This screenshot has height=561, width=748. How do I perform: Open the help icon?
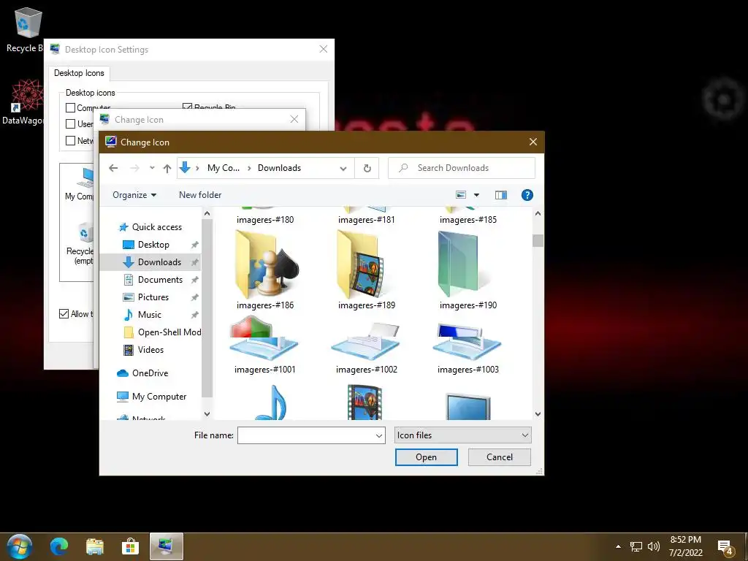coord(527,194)
